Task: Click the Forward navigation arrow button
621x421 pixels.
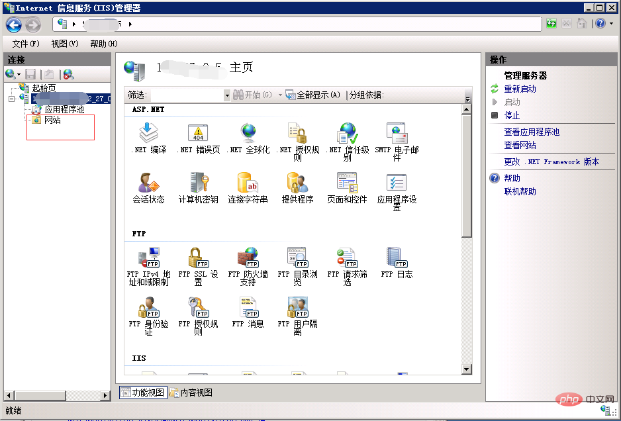Action: pos(33,25)
